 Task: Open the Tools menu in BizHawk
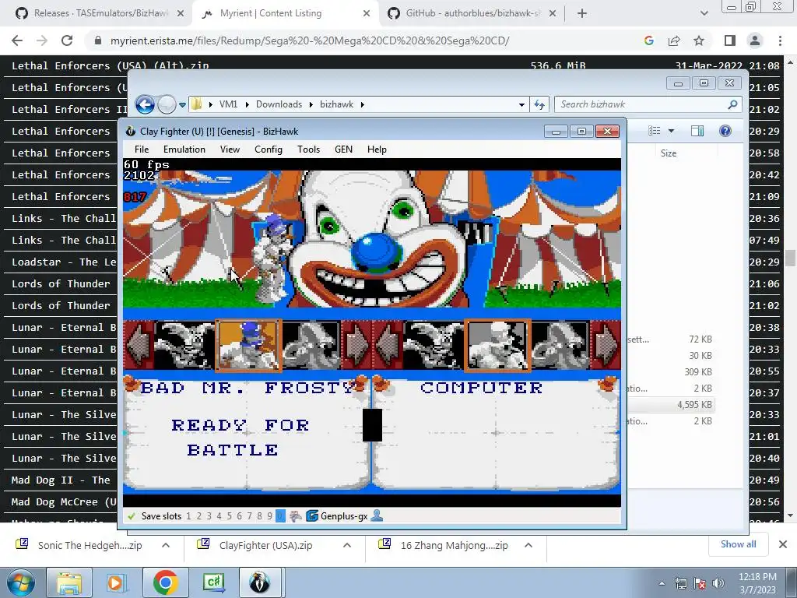tap(308, 149)
